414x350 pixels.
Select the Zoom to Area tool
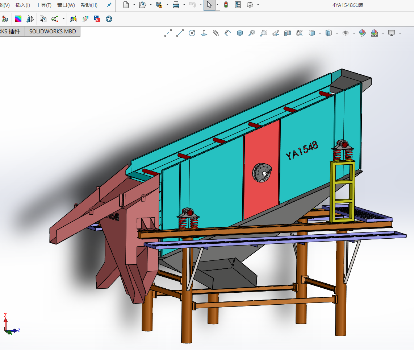tap(264, 33)
